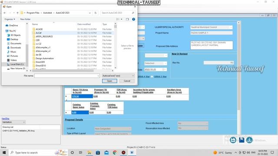This screenshot has height=156, width=278.
Task: Click search magnifier in Search AutoCAD 2023 box
Action: [x=133, y=13]
